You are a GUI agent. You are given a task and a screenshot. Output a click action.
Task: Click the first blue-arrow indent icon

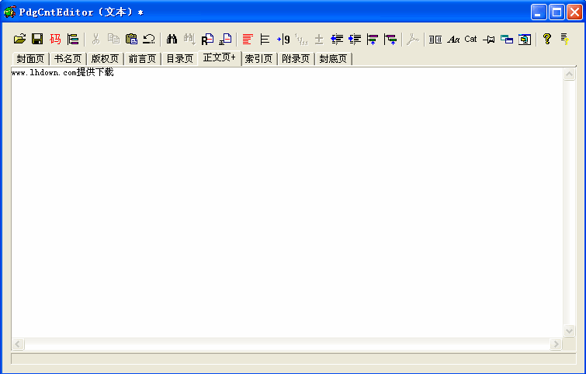click(337, 39)
